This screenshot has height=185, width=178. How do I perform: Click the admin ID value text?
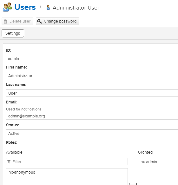click(x=13, y=59)
